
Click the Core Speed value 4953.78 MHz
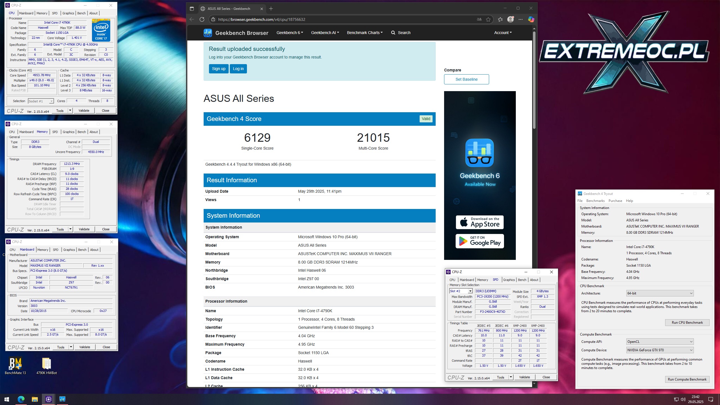tap(42, 75)
